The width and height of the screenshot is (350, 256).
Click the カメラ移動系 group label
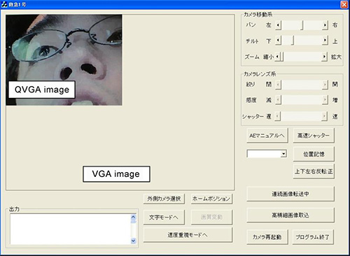pyautogui.click(x=258, y=15)
